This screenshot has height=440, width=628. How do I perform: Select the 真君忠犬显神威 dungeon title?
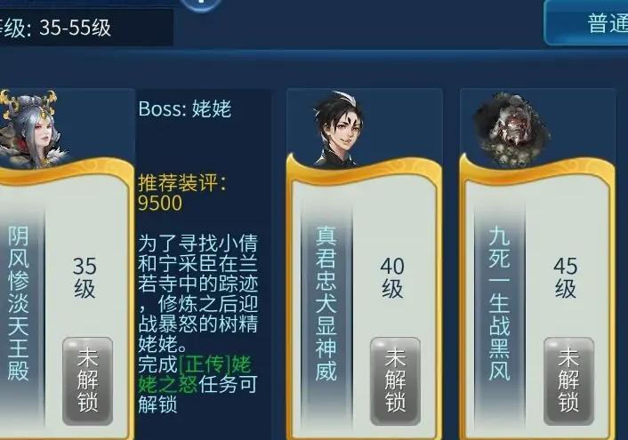326,303
